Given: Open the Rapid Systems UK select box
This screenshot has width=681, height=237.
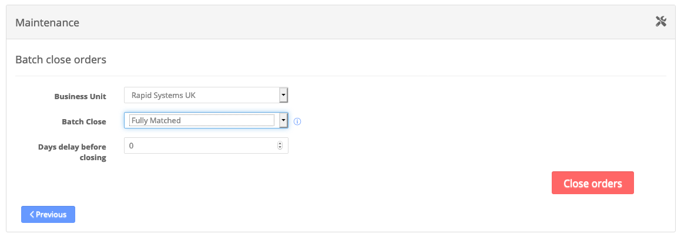Looking at the screenshot, I should point(206,95).
